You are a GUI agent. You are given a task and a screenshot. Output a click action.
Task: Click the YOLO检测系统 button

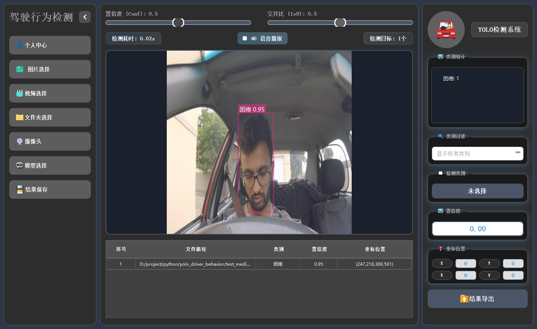(499, 30)
